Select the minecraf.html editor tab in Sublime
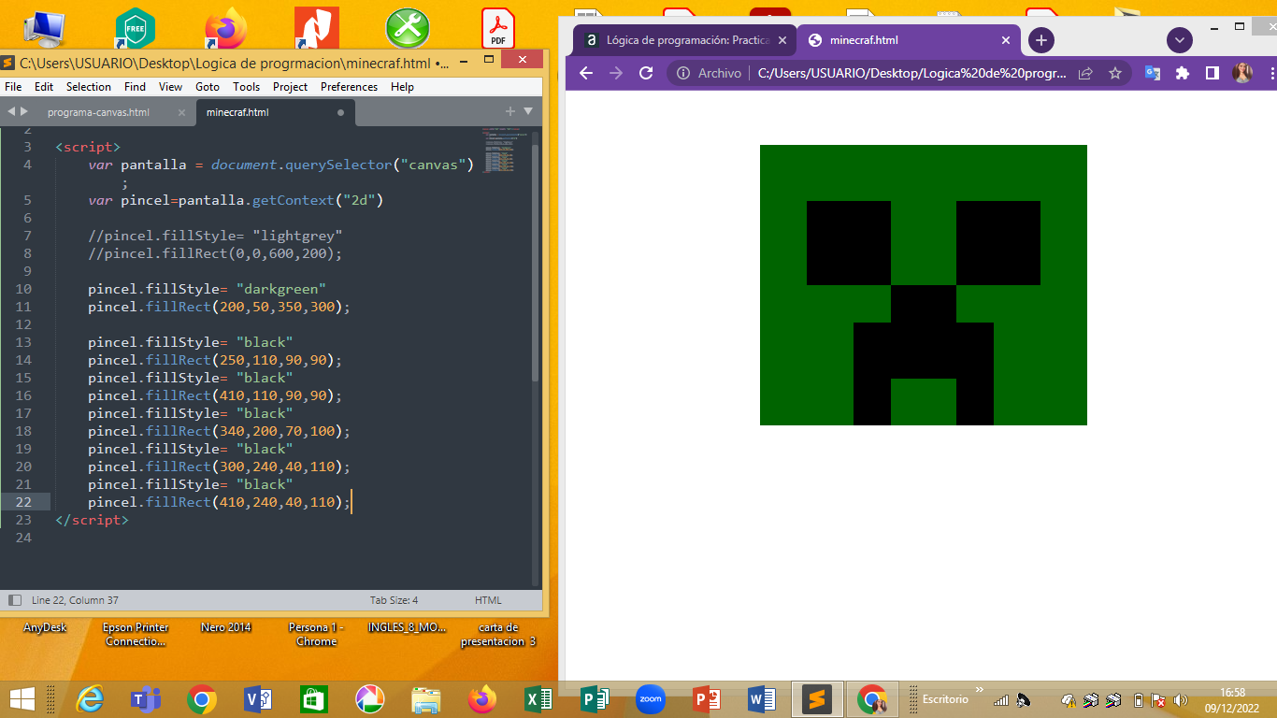This screenshot has height=718, width=1277. [x=237, y=112]
